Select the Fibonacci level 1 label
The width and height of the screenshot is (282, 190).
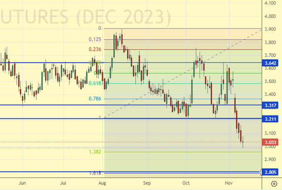tap(100, 118)
